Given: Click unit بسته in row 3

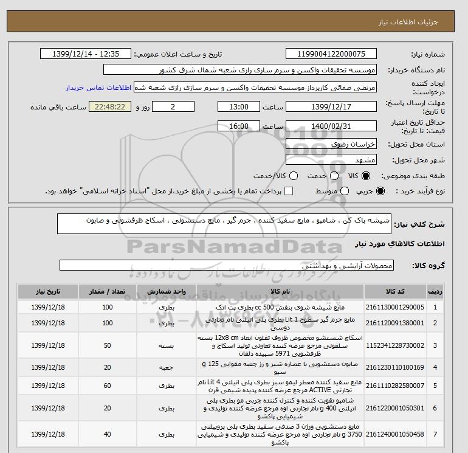Looking at the screenshot, I should 167,346.
